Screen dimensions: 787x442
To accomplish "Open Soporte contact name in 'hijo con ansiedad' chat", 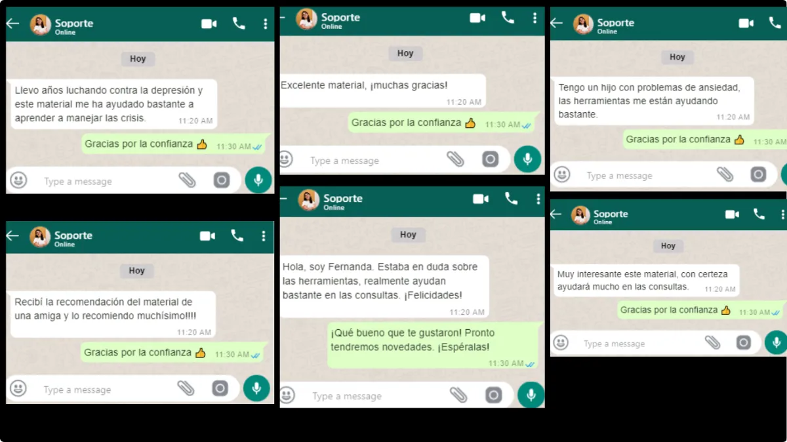I will coord(615,23).
